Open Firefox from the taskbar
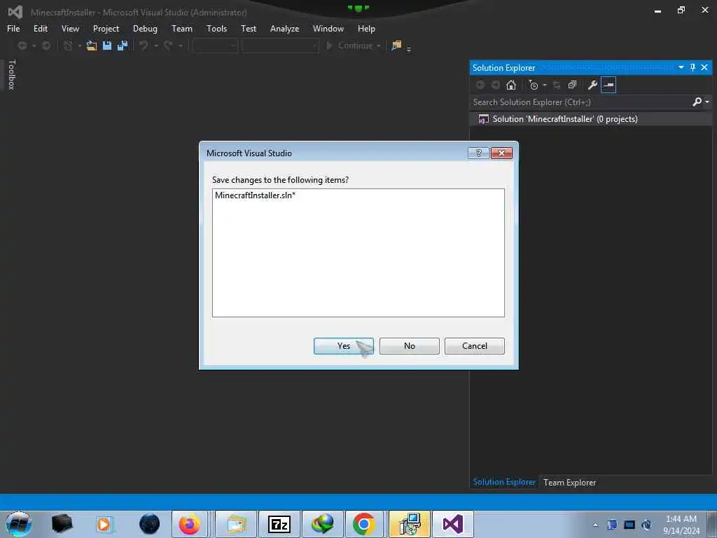 (189, 524)
